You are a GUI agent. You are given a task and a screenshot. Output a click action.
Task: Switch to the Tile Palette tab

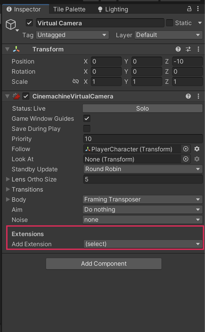(x=69, y=9)
